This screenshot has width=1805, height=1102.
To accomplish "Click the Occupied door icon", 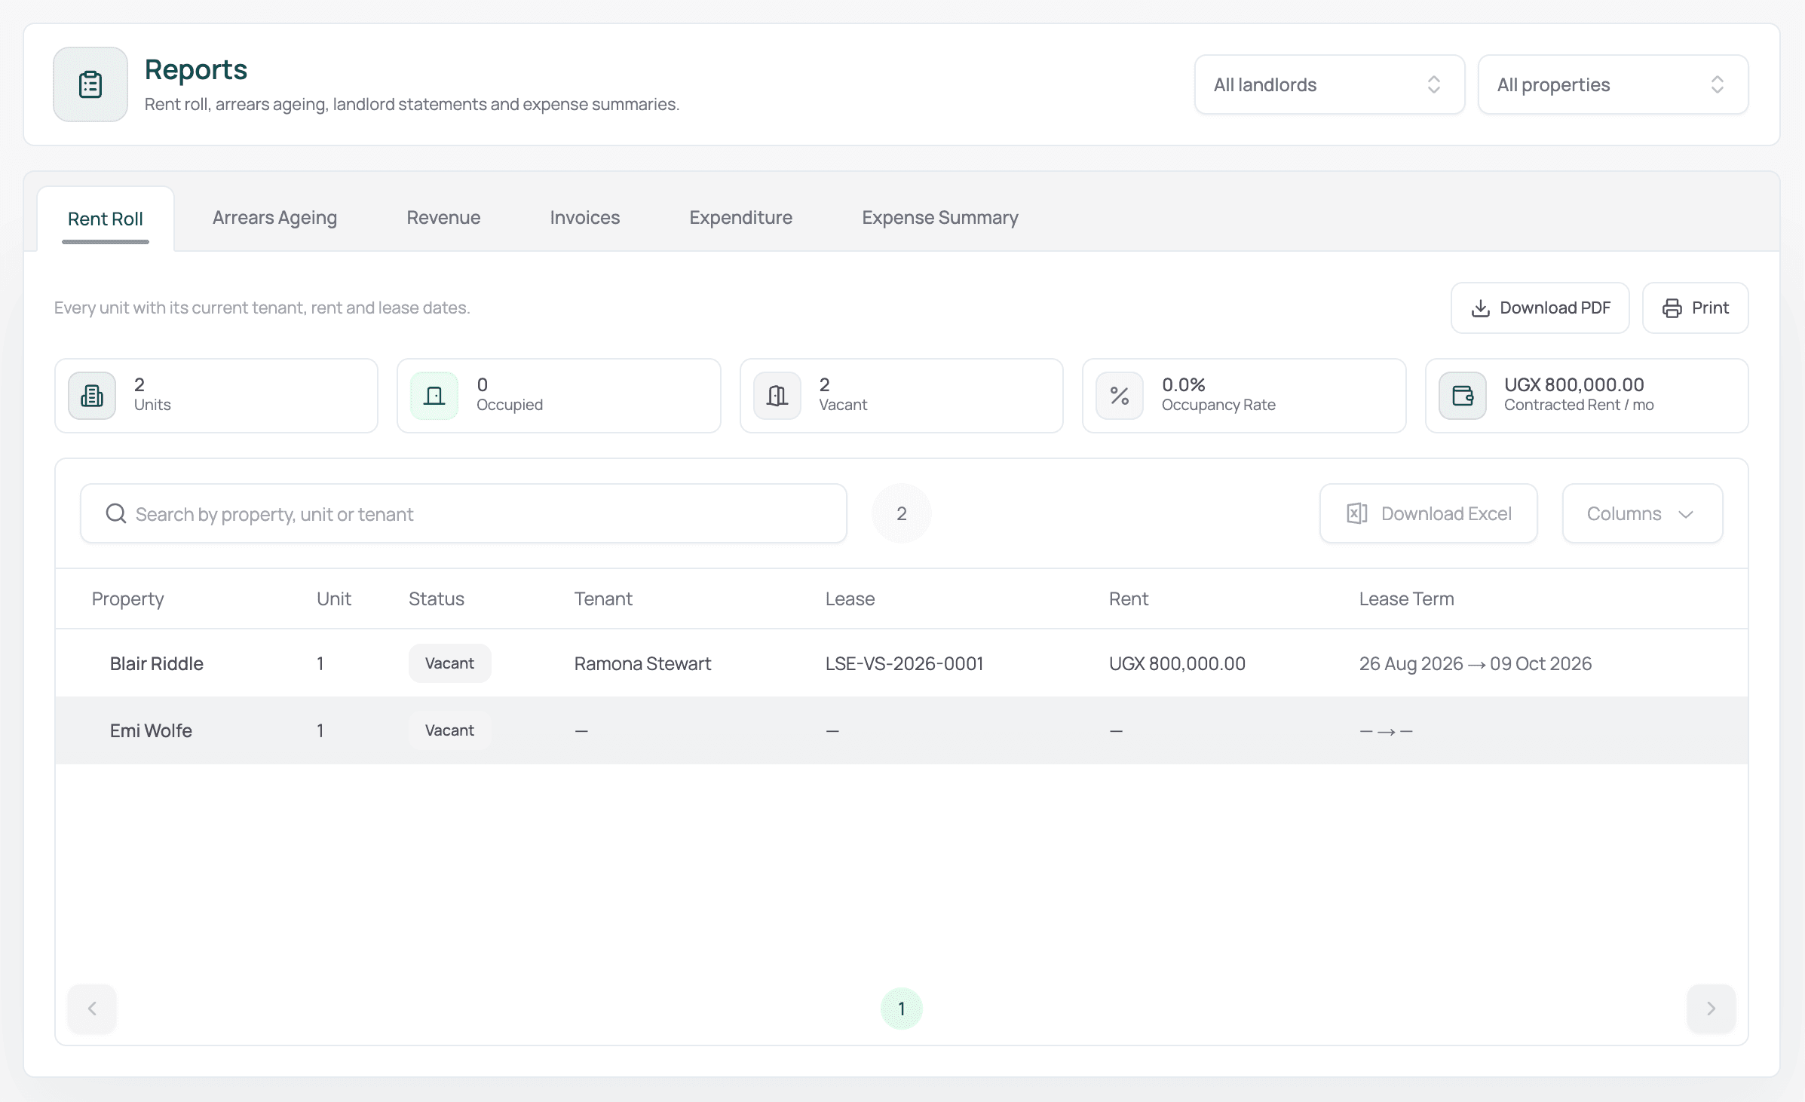I will click(x=434, y=396).
